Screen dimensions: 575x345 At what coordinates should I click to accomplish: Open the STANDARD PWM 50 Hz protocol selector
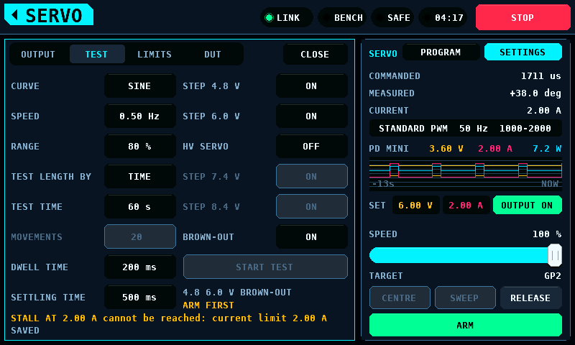pos(465,129)
